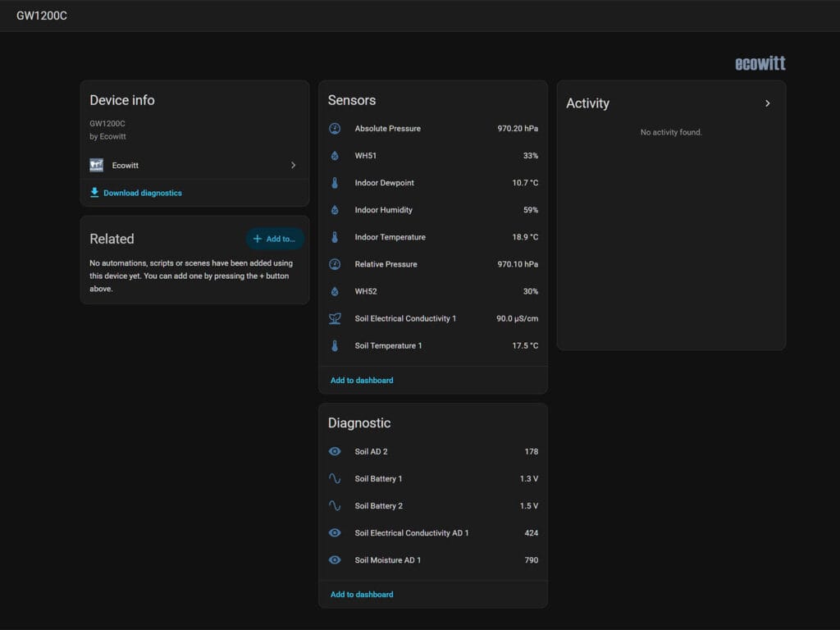Click the 790 soil moisture AD value
The width and height of the screenshot is (840, 630).
[x=532, y=560]
